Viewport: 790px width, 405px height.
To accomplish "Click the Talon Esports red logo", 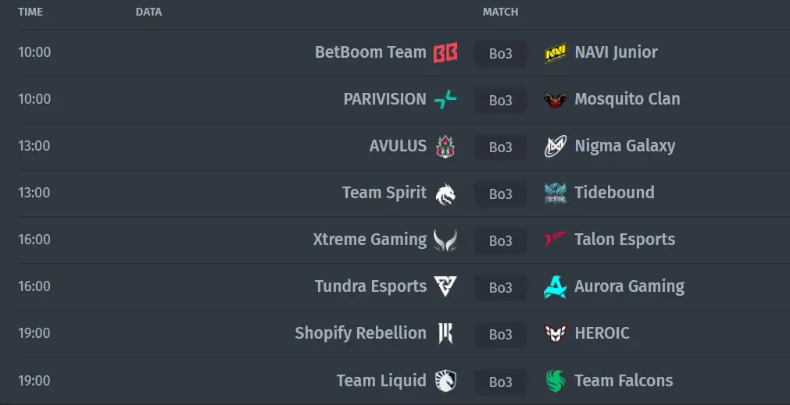I will point(556,240).
